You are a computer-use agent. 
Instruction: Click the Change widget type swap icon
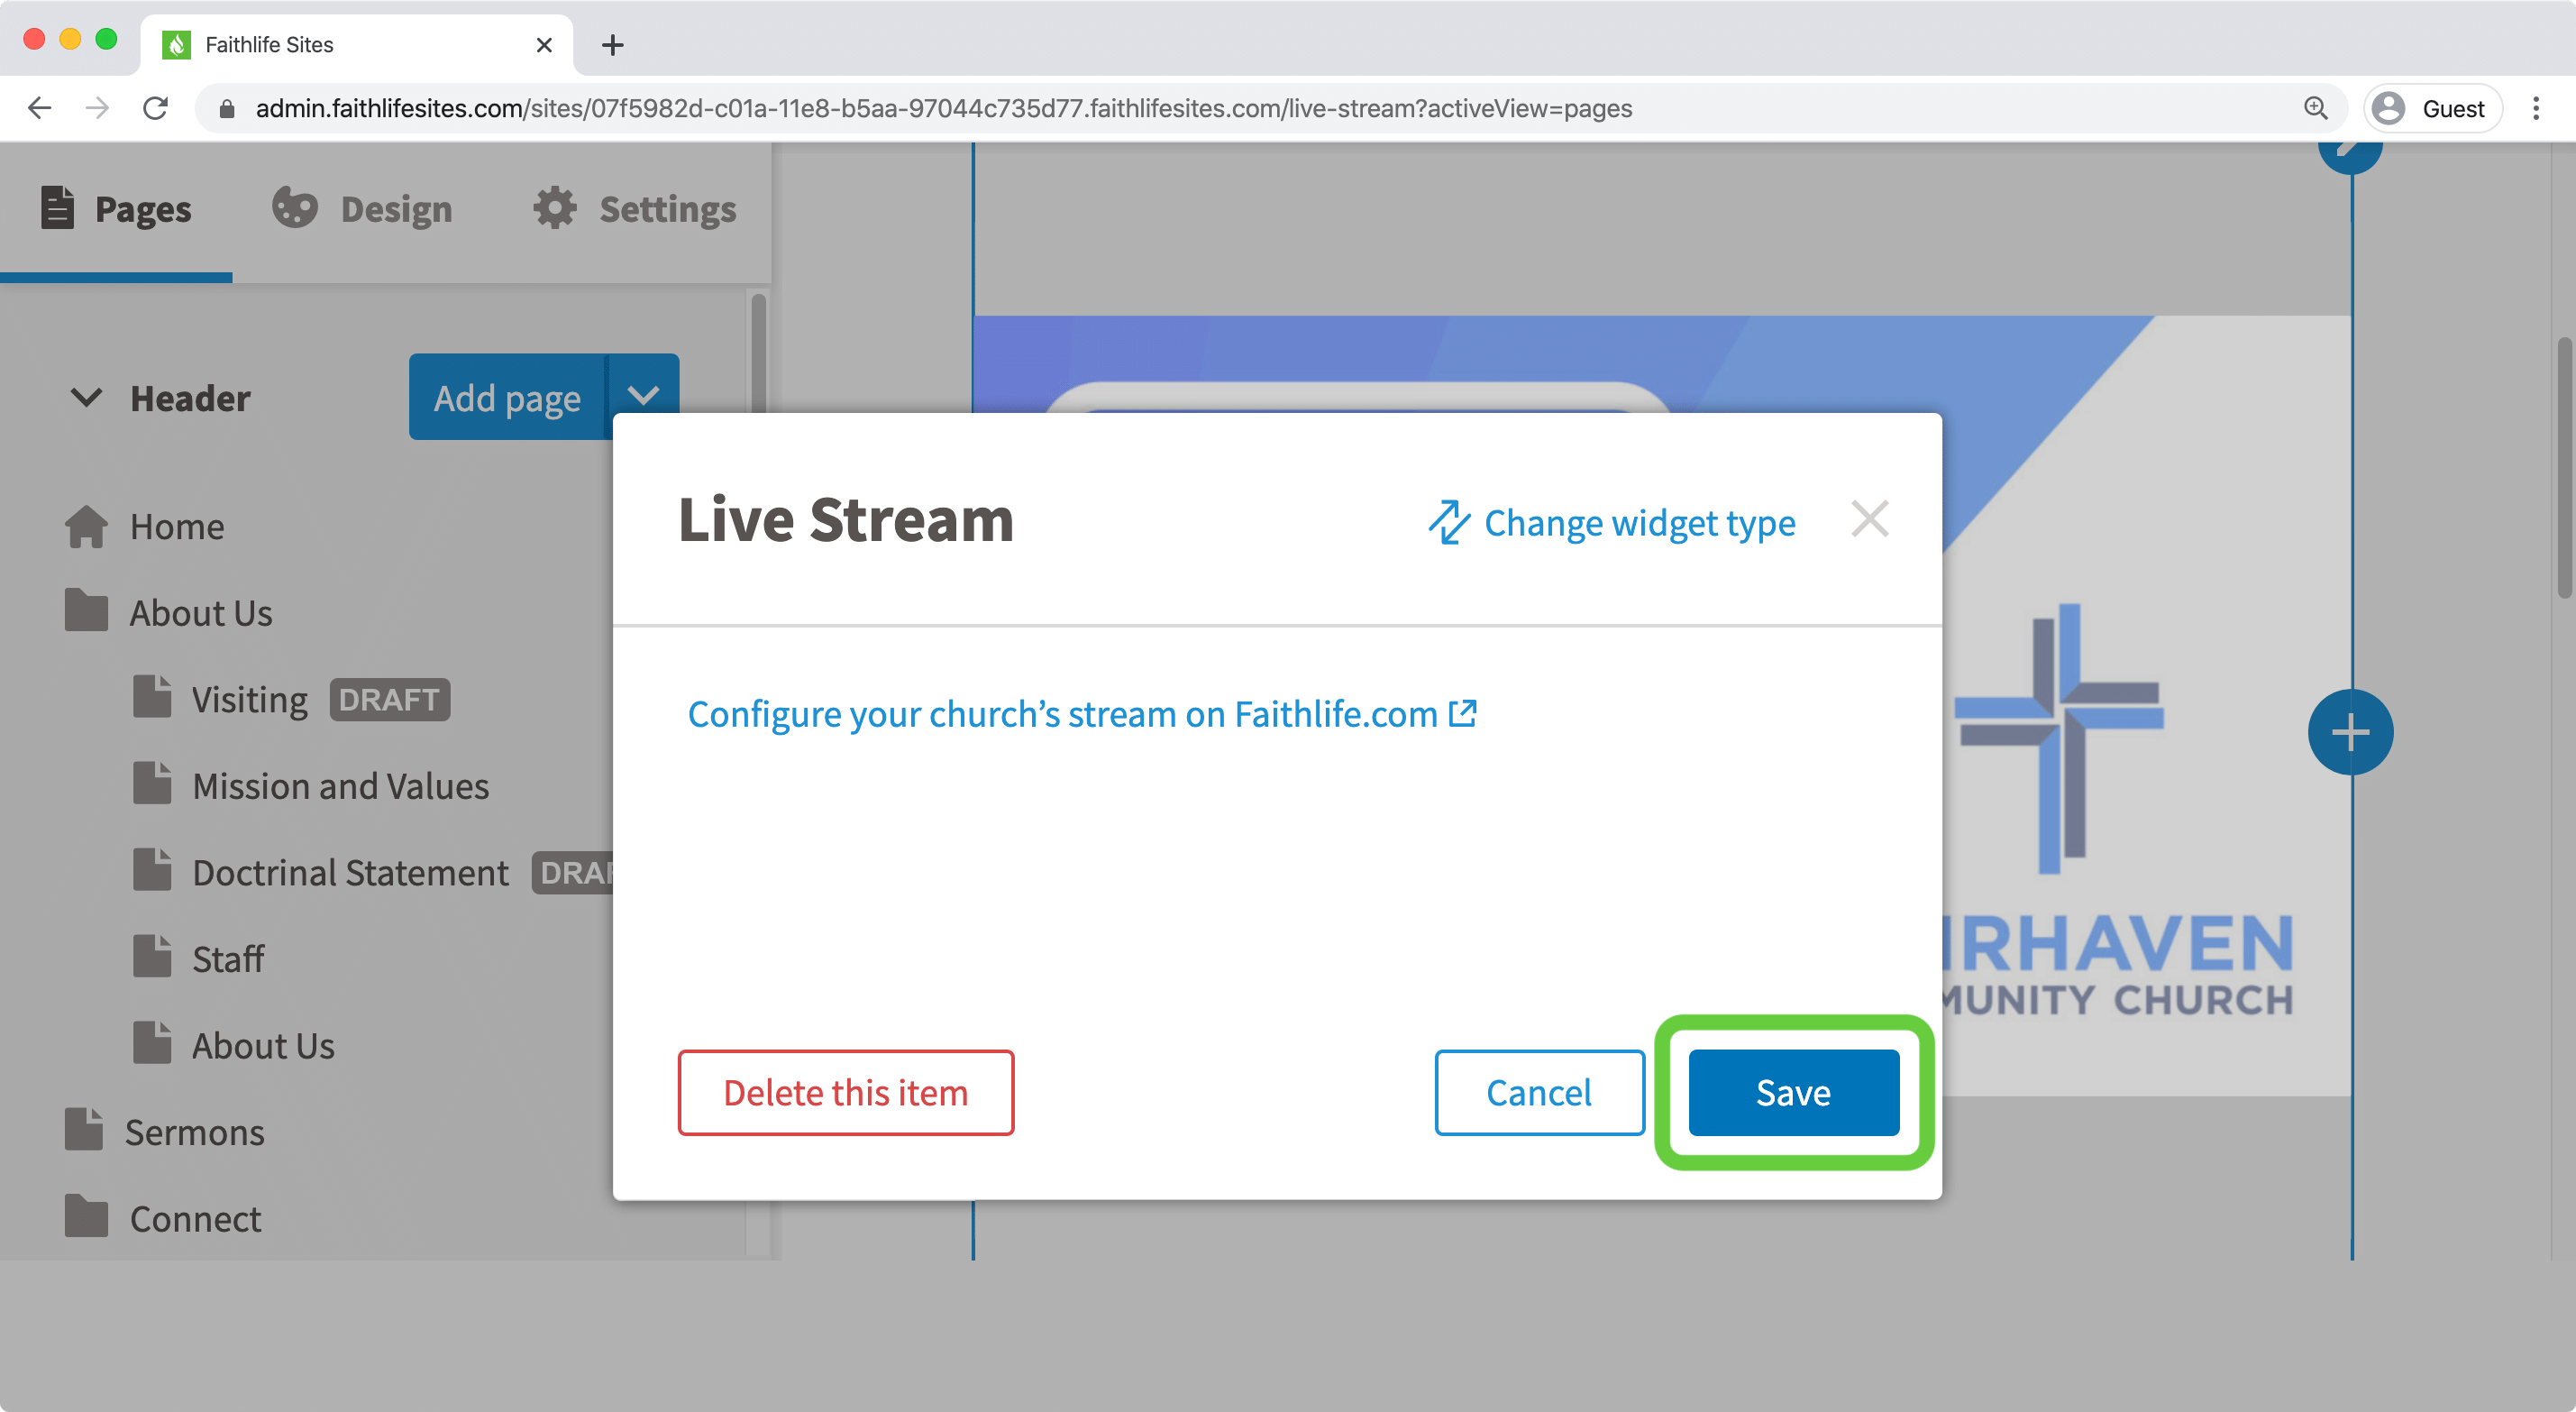(x=1448, y=522)
